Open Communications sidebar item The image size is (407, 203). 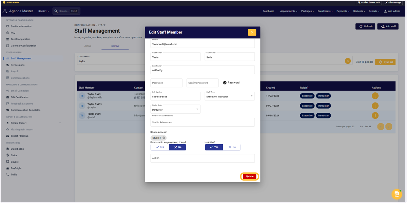[x=20, y=78]
